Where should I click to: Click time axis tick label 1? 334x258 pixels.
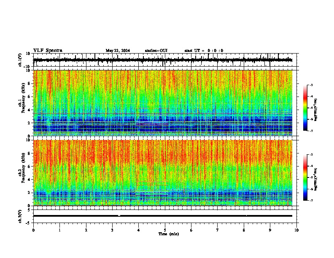coord(59,230)
